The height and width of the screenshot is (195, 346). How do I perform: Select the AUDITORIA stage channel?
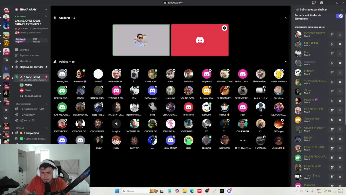pyautogui.click(x=31, y=78)
